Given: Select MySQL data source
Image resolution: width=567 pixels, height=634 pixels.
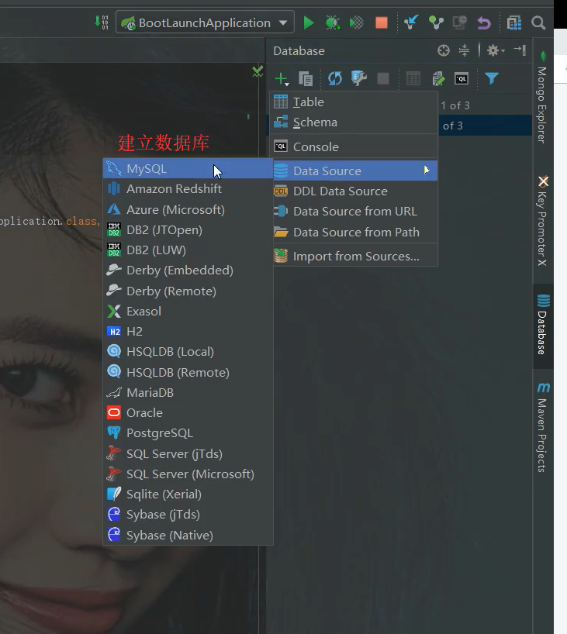Looking at the screenshot, I should click(188, 169).
